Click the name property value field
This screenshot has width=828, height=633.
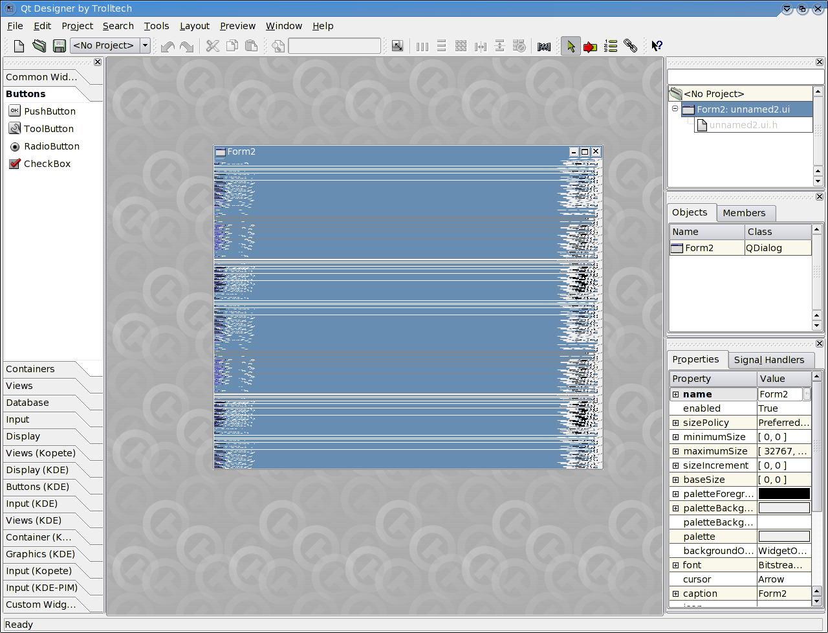click(779, 394)
